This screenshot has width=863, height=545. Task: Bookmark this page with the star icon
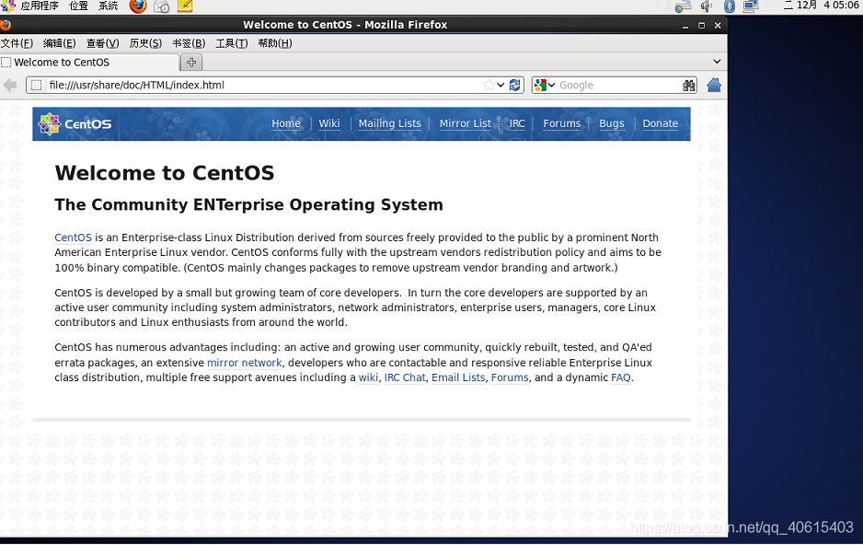tap(489, 85)
